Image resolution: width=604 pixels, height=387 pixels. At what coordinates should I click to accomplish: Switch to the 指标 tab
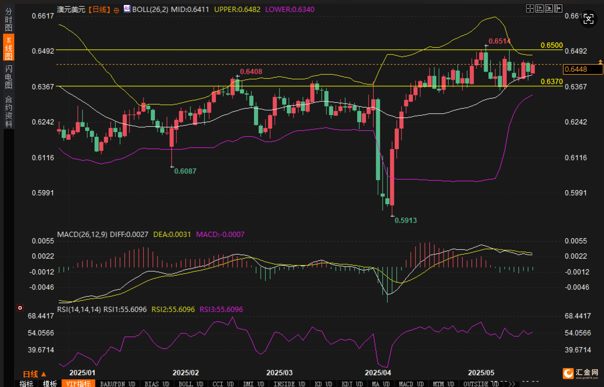pyautogui.click(x=26, y=384)
